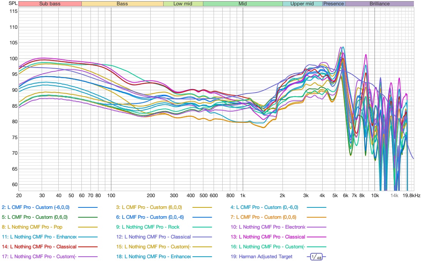Screen dimensions: 423x262
Task: Select legend entry 2: L CMF Pro - Custom (-6,0,0)
Action: pyautogui.click(x=36, y=207)
